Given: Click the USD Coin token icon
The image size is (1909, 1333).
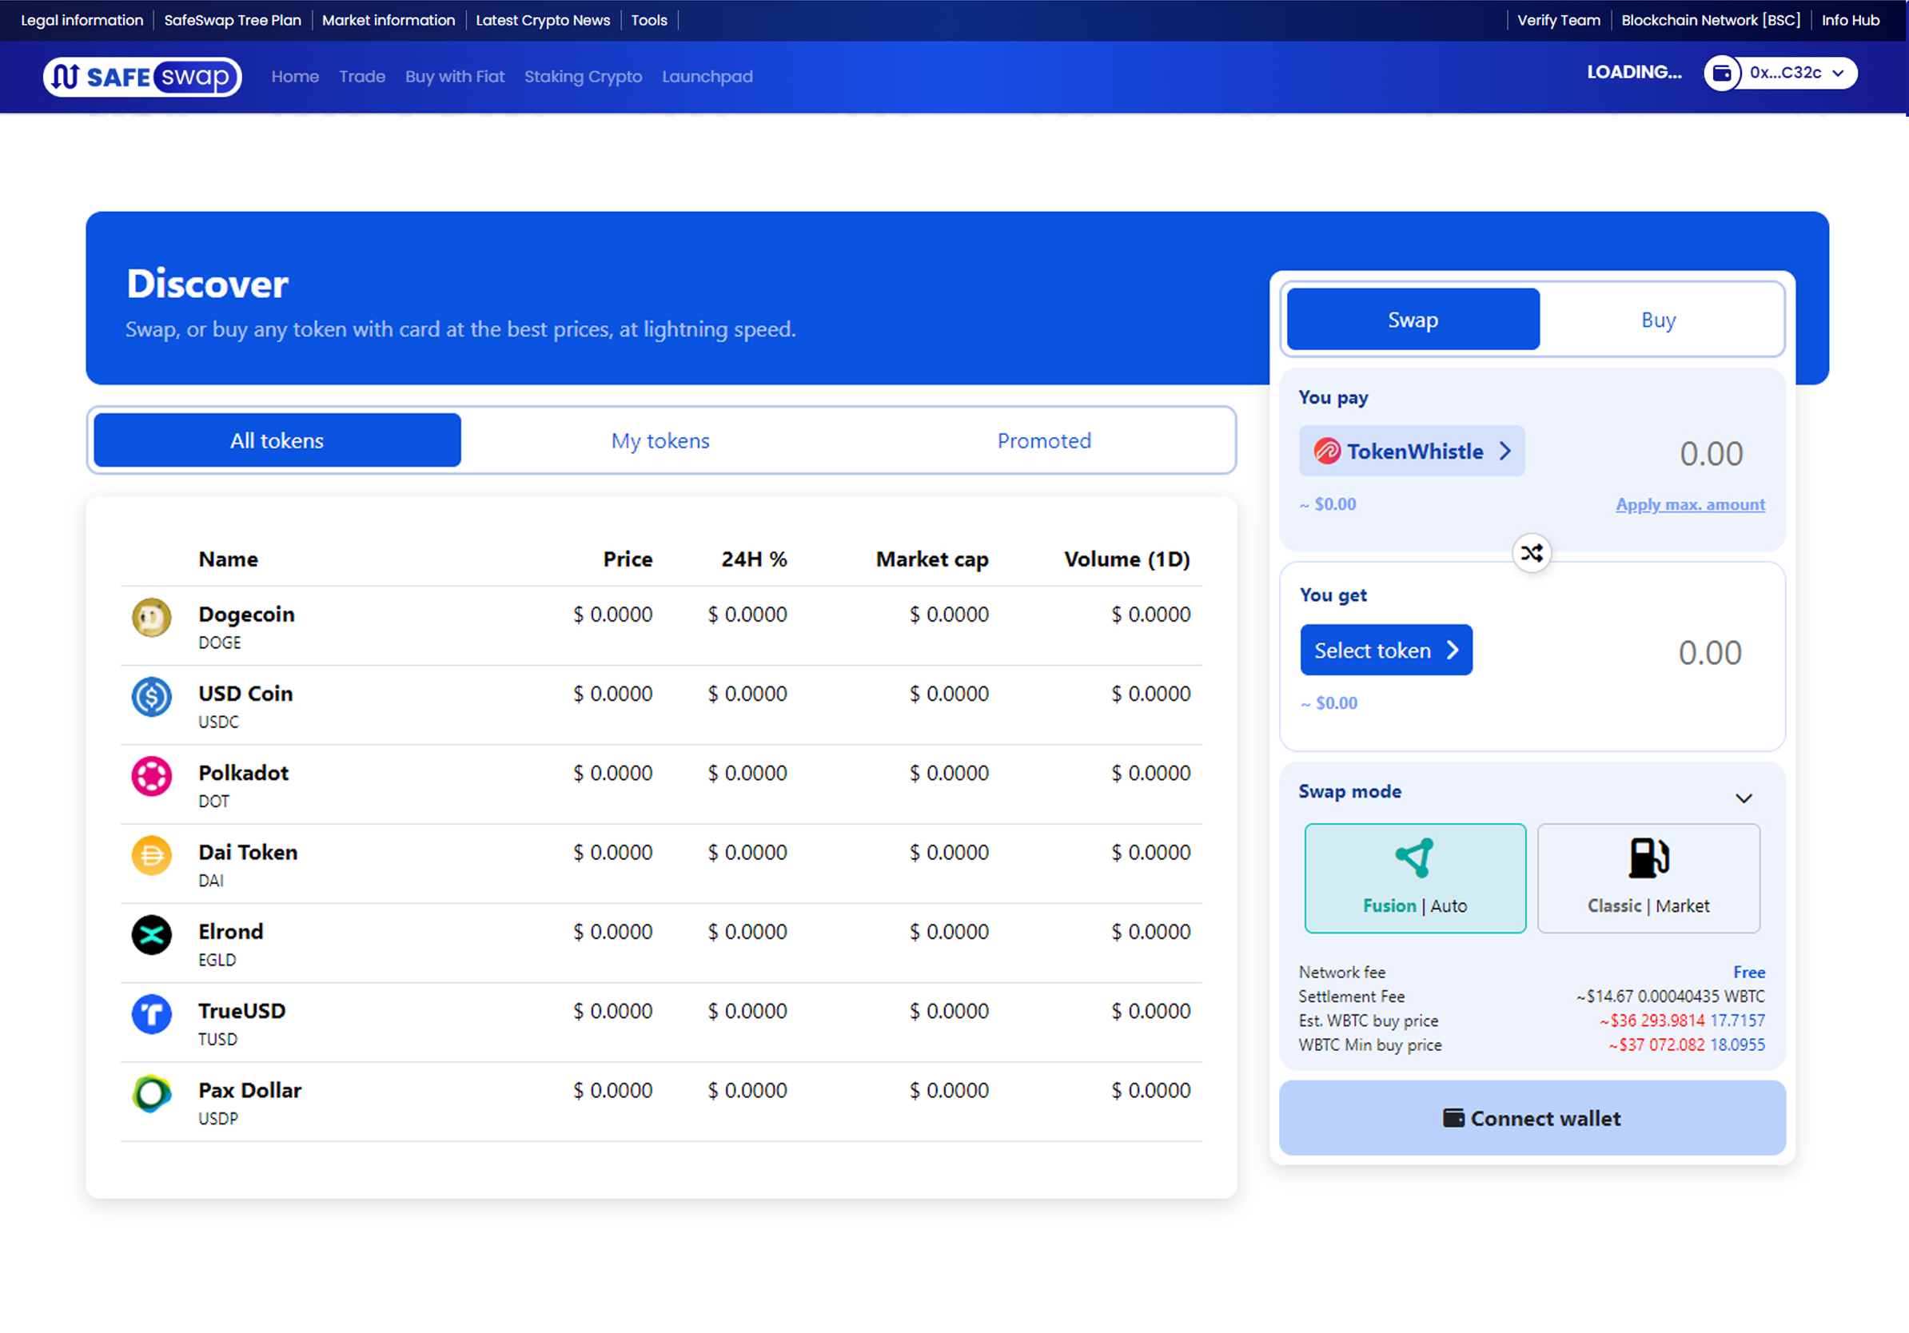Looking at the screenshot, I should 151,696.
